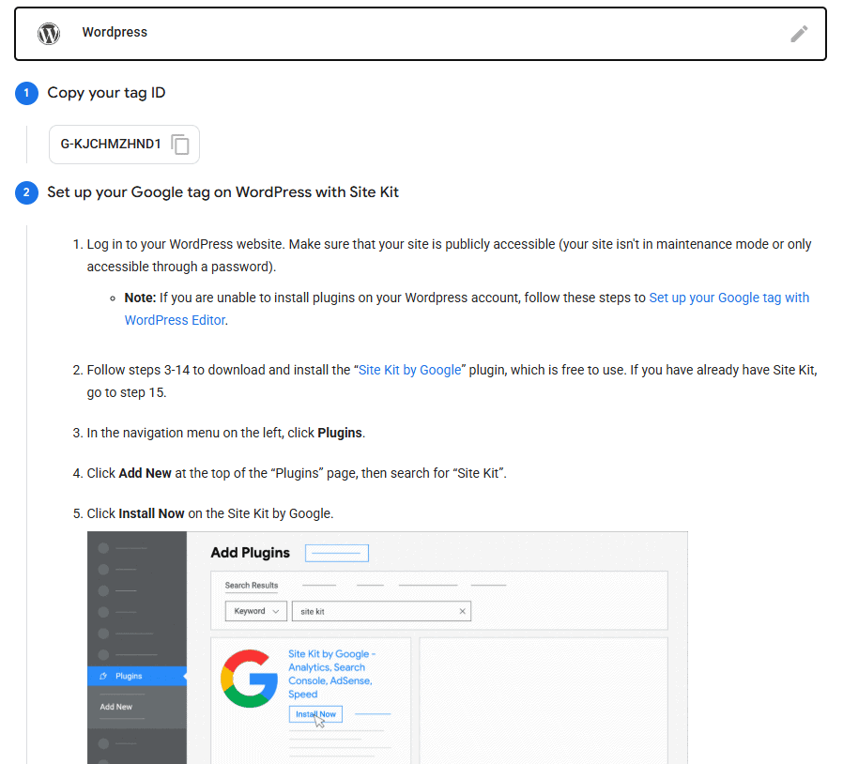Click the site kit search input field
The image size is (843, 764).
pos(376,611)
